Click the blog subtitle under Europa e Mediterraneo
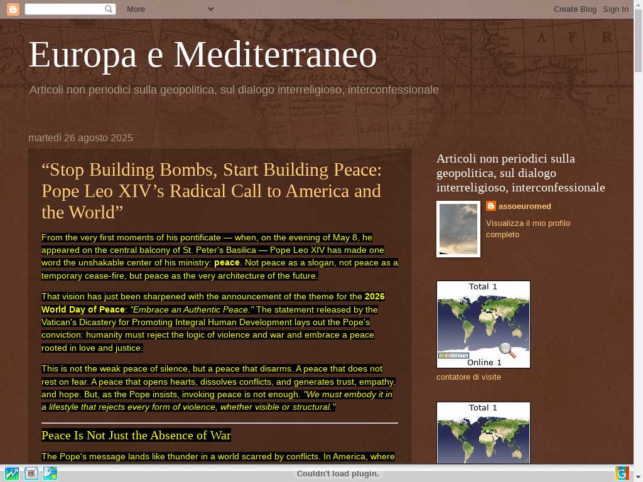The width and height of the screenshot is (643, 482). pos(234,90)
